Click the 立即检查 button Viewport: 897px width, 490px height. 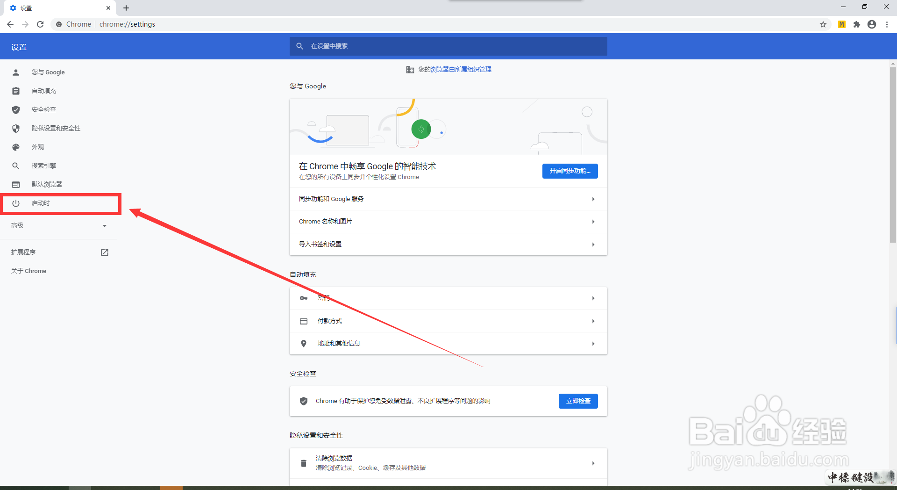coord(578,401)
